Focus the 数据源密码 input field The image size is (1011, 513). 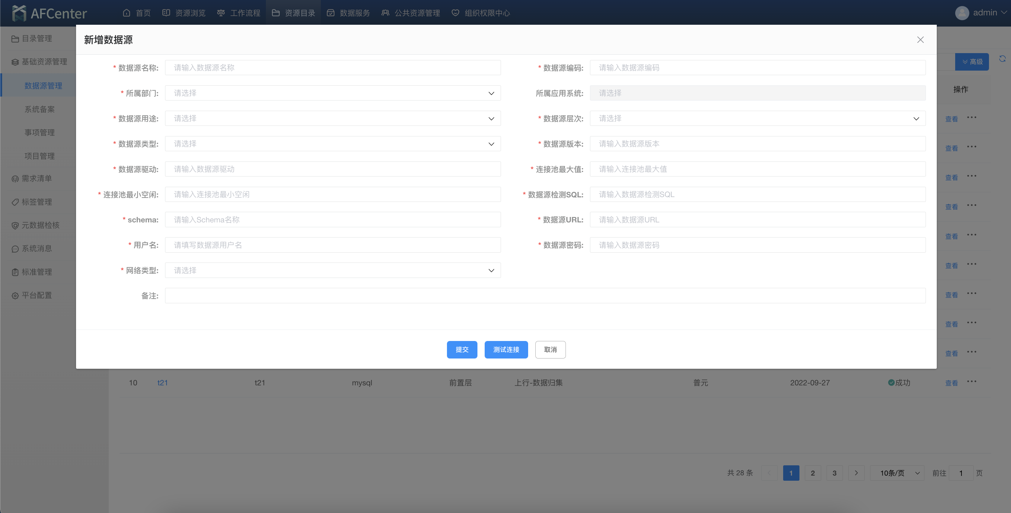point(757,245)
